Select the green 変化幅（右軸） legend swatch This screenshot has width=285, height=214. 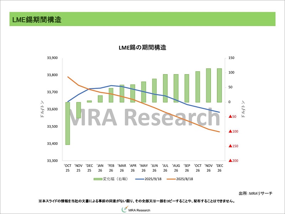point(98,179)
